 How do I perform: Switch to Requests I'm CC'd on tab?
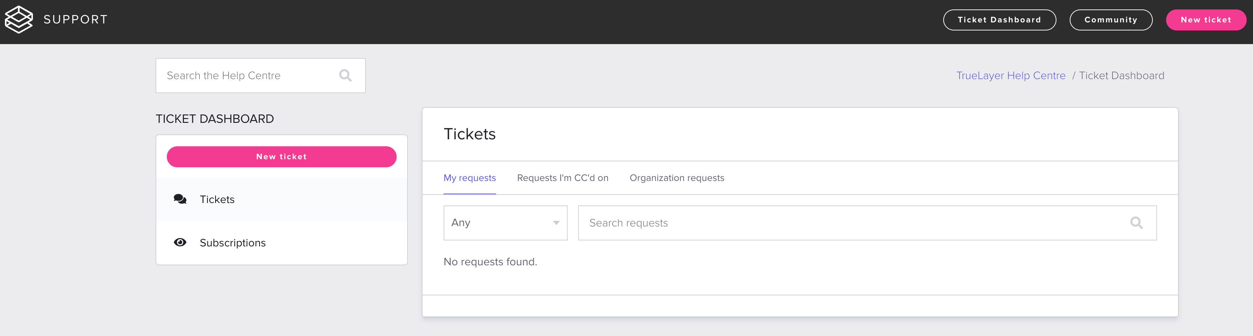562,178
